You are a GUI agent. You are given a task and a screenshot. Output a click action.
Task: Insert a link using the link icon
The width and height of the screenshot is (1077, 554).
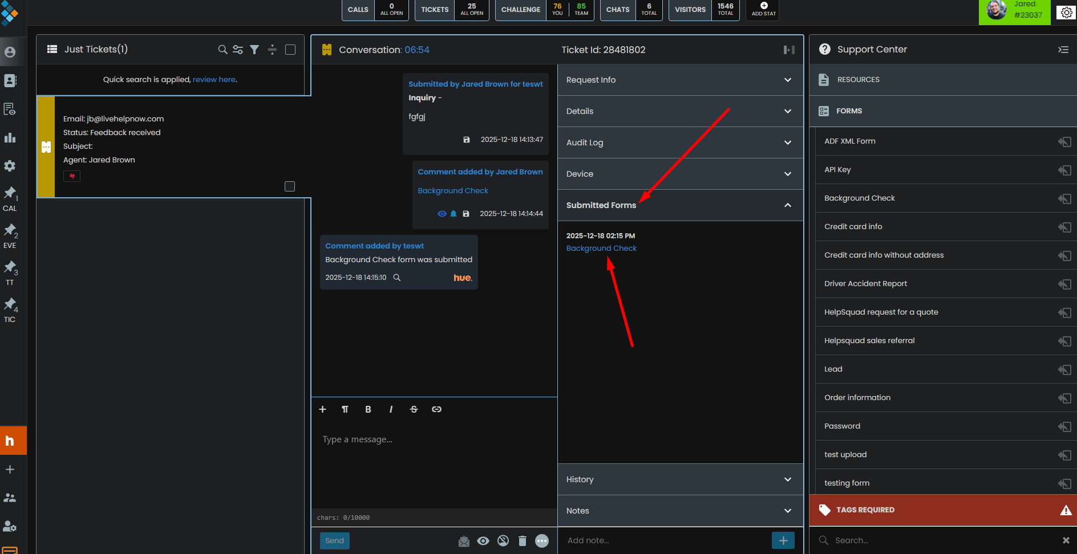point(436,409)
